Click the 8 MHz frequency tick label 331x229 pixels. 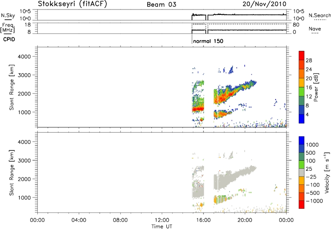(x=29, y=32)
